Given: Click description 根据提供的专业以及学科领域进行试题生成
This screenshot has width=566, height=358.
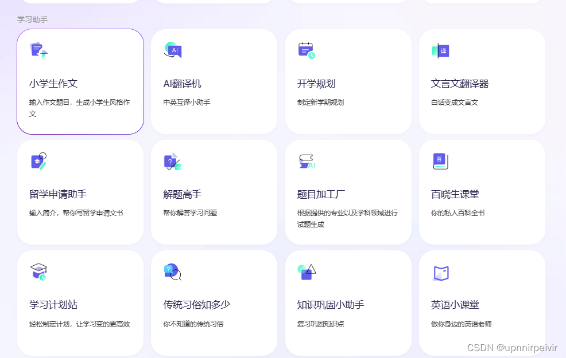Looking at the screenshot, I should click(x=347, y=219).
